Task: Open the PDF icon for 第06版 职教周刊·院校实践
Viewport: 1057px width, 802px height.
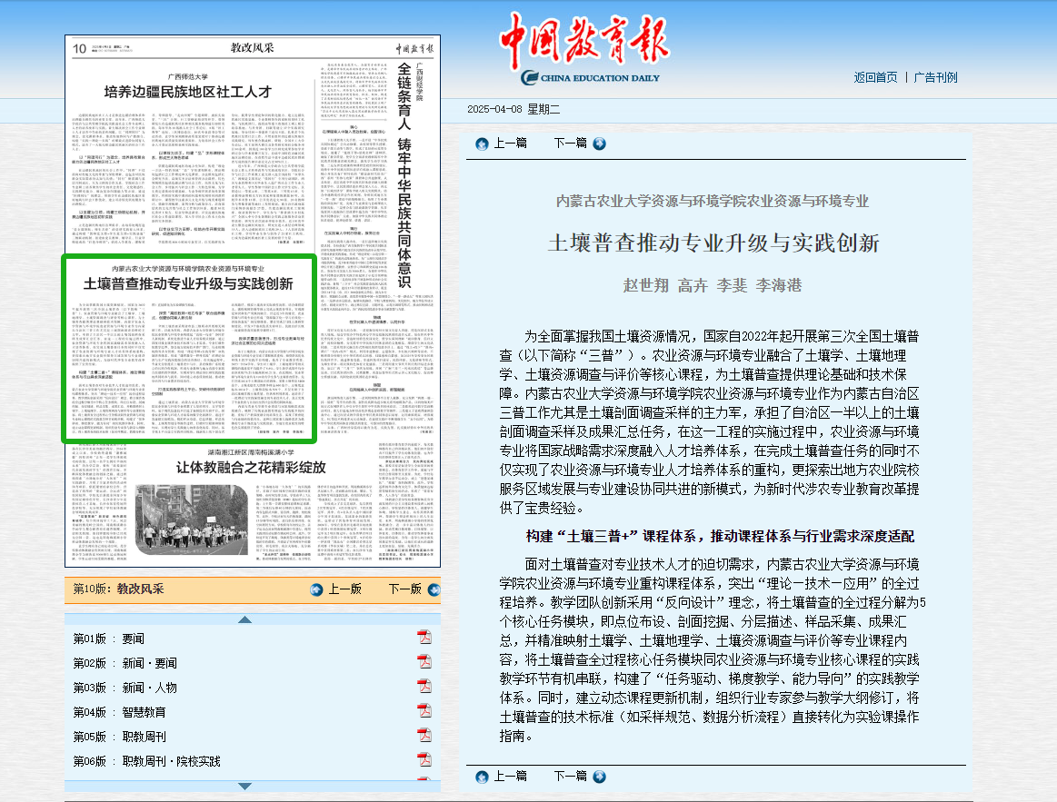Action: tap(424, 760)
